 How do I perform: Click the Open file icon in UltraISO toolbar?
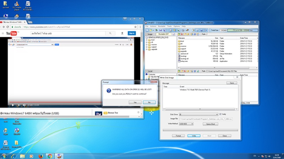click(151, 30)
